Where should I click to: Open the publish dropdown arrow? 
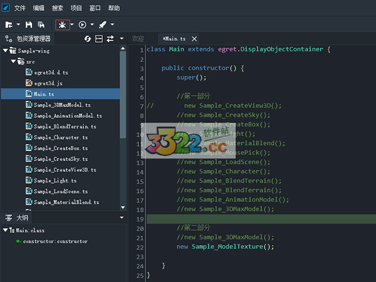point(112,24)
